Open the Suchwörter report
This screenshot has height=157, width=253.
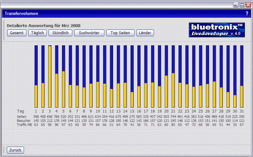point(89,33)
